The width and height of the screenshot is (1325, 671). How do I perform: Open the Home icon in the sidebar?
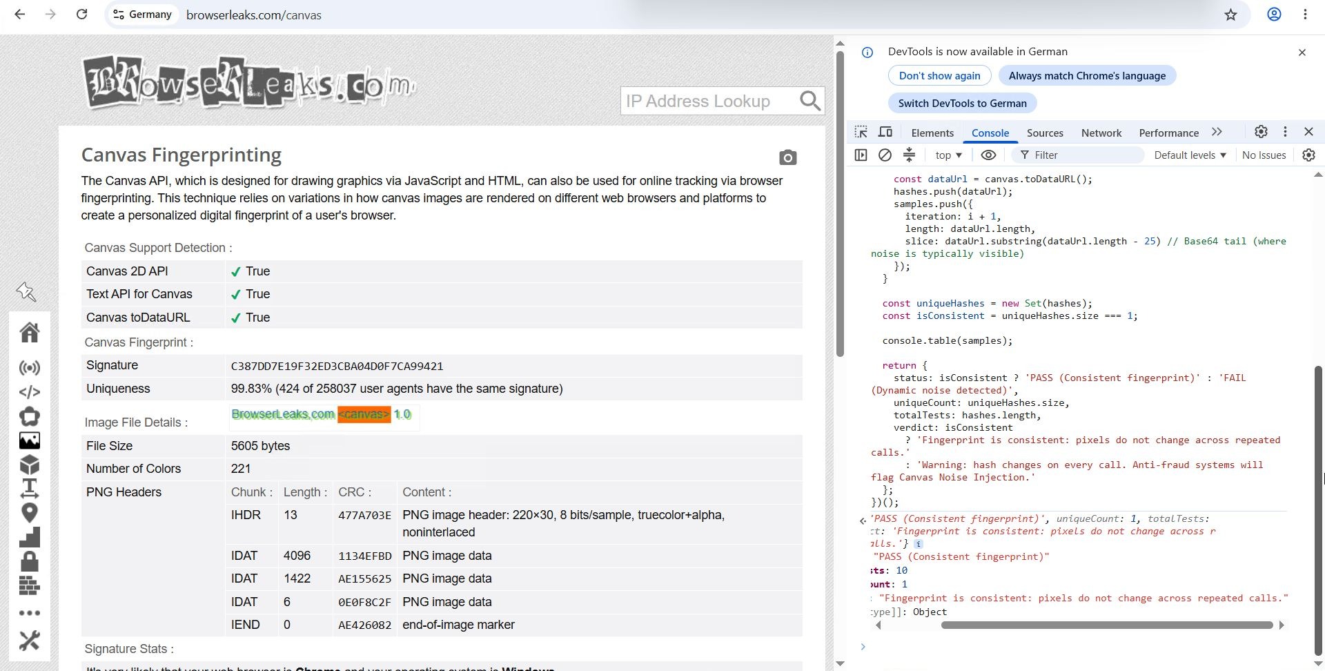pyautogui.click(x=30, y=333)
